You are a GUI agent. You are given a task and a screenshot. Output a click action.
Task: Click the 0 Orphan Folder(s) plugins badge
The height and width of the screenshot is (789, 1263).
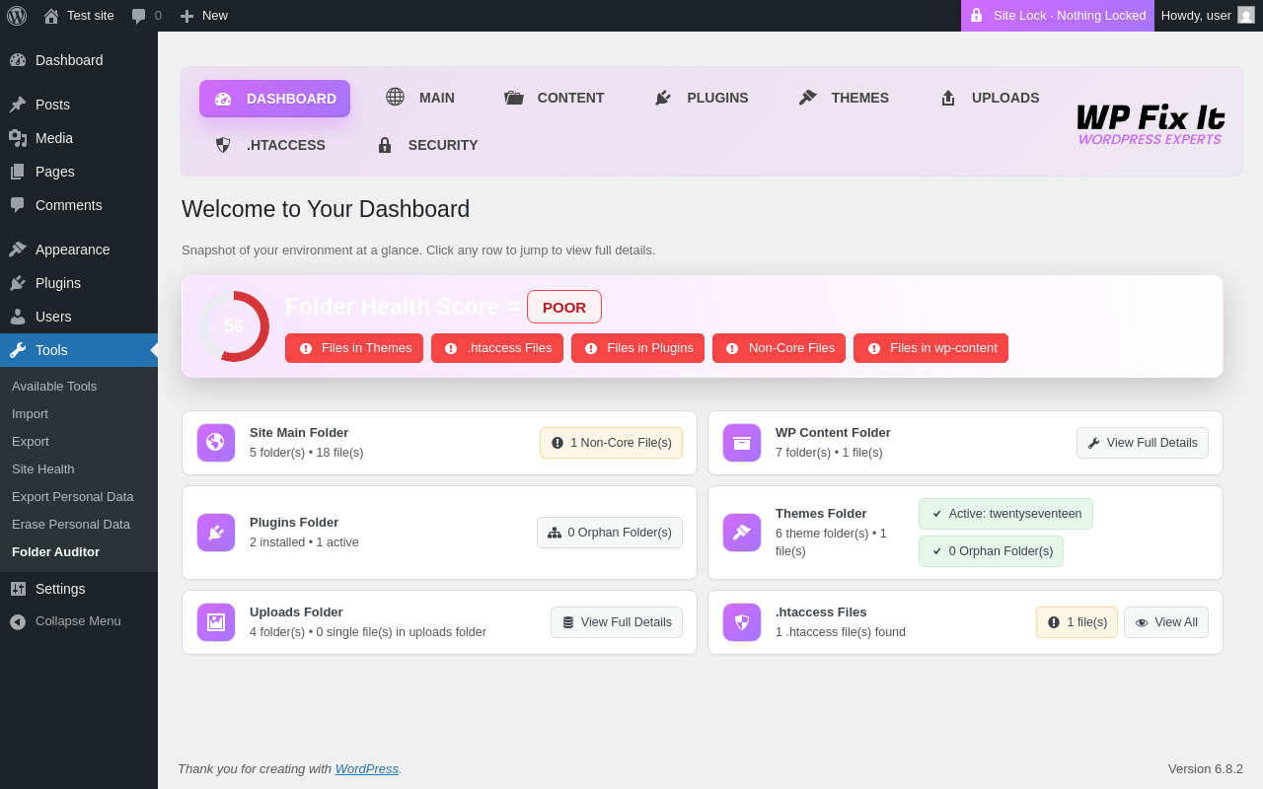(x=610, y=533)
